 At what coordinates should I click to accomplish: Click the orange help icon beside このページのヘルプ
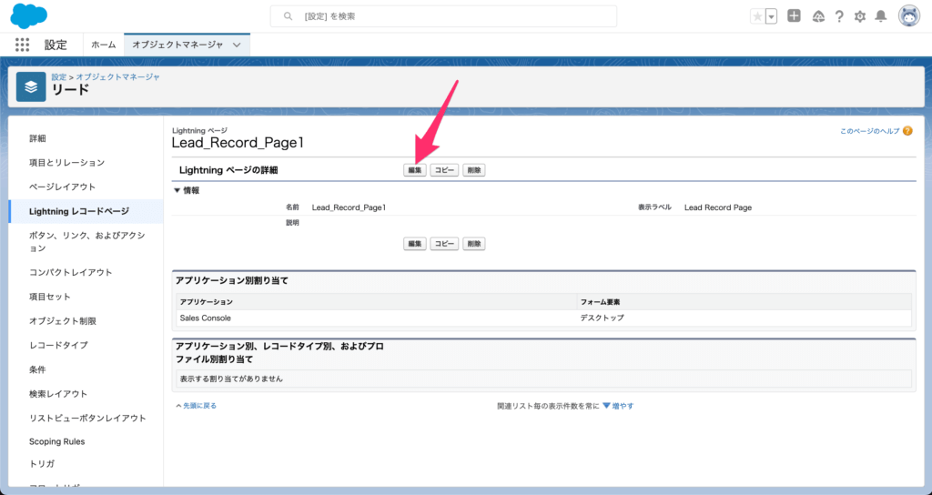(x=907, y=131)
